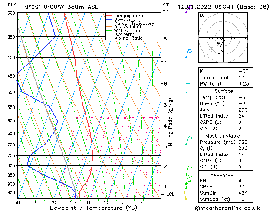Viewport: 273px width, 211px height.
Task: Click the 20 temperature axis label
Action: click(125, 203)
